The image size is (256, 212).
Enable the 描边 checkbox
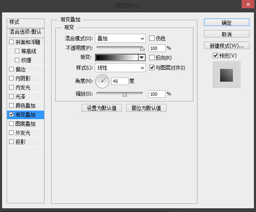point(11,69)
